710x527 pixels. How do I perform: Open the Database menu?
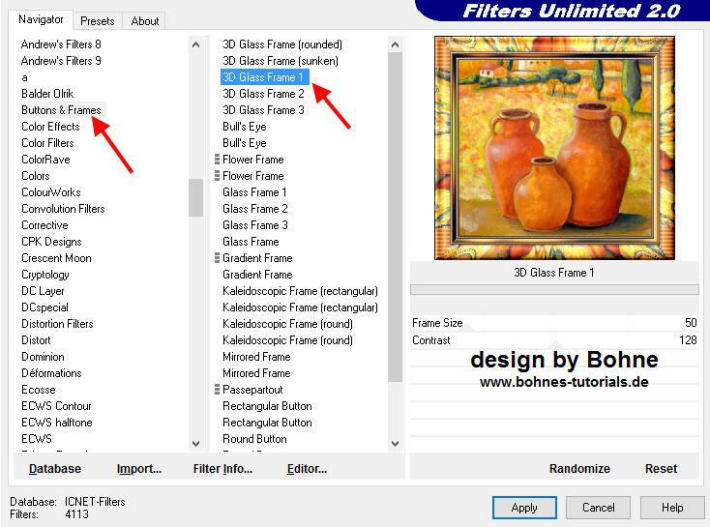pos(55,468)
